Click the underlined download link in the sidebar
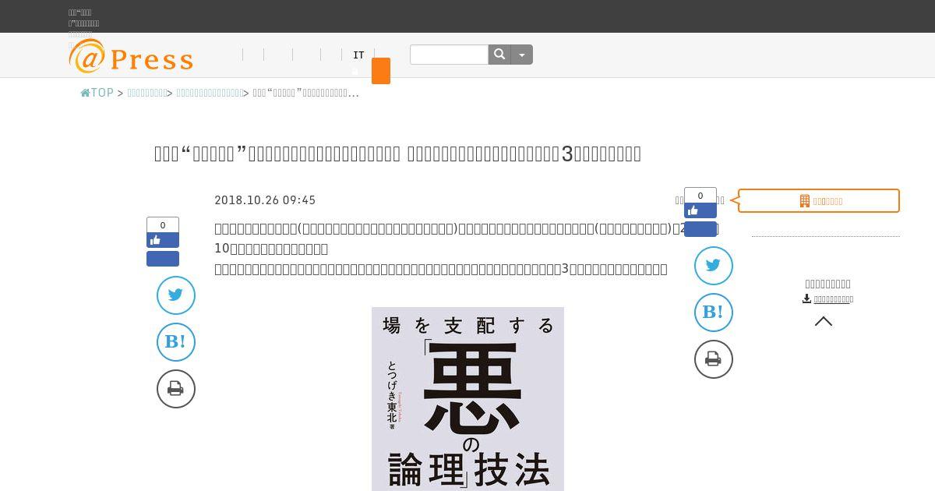The height and width of the screenshot is (491, 935). coord(832,299)
